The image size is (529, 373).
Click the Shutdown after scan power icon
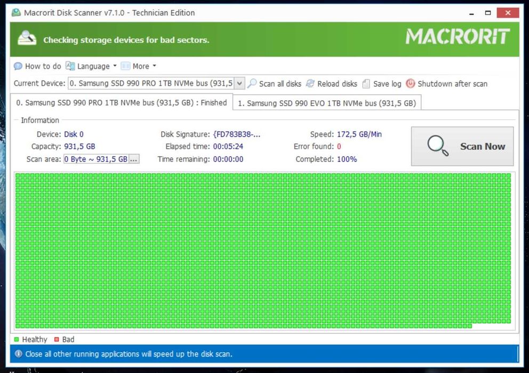click(410, 84)
